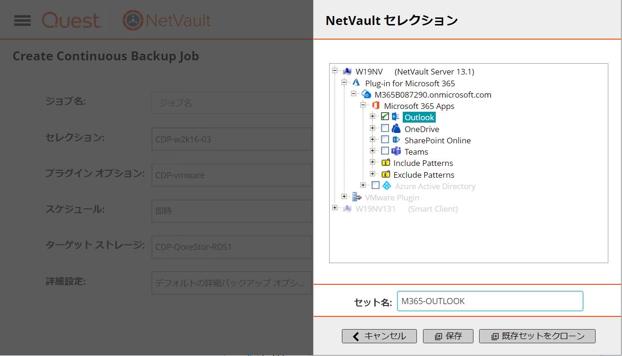Click the M365B087290 tenant cloud icon
This screenshot has height=356, width=622.
[x=366, y=94]
